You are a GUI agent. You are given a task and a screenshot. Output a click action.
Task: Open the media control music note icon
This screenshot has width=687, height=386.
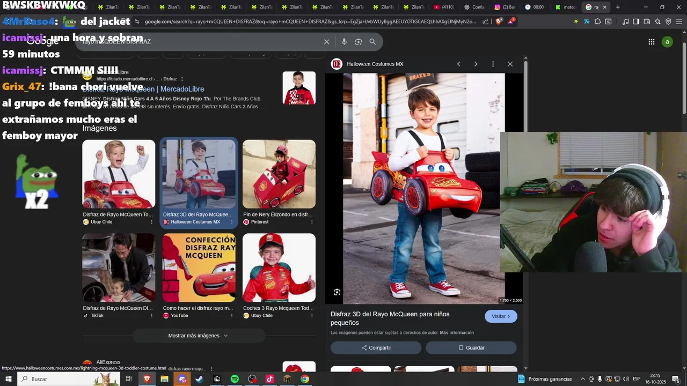pos(625,21)
